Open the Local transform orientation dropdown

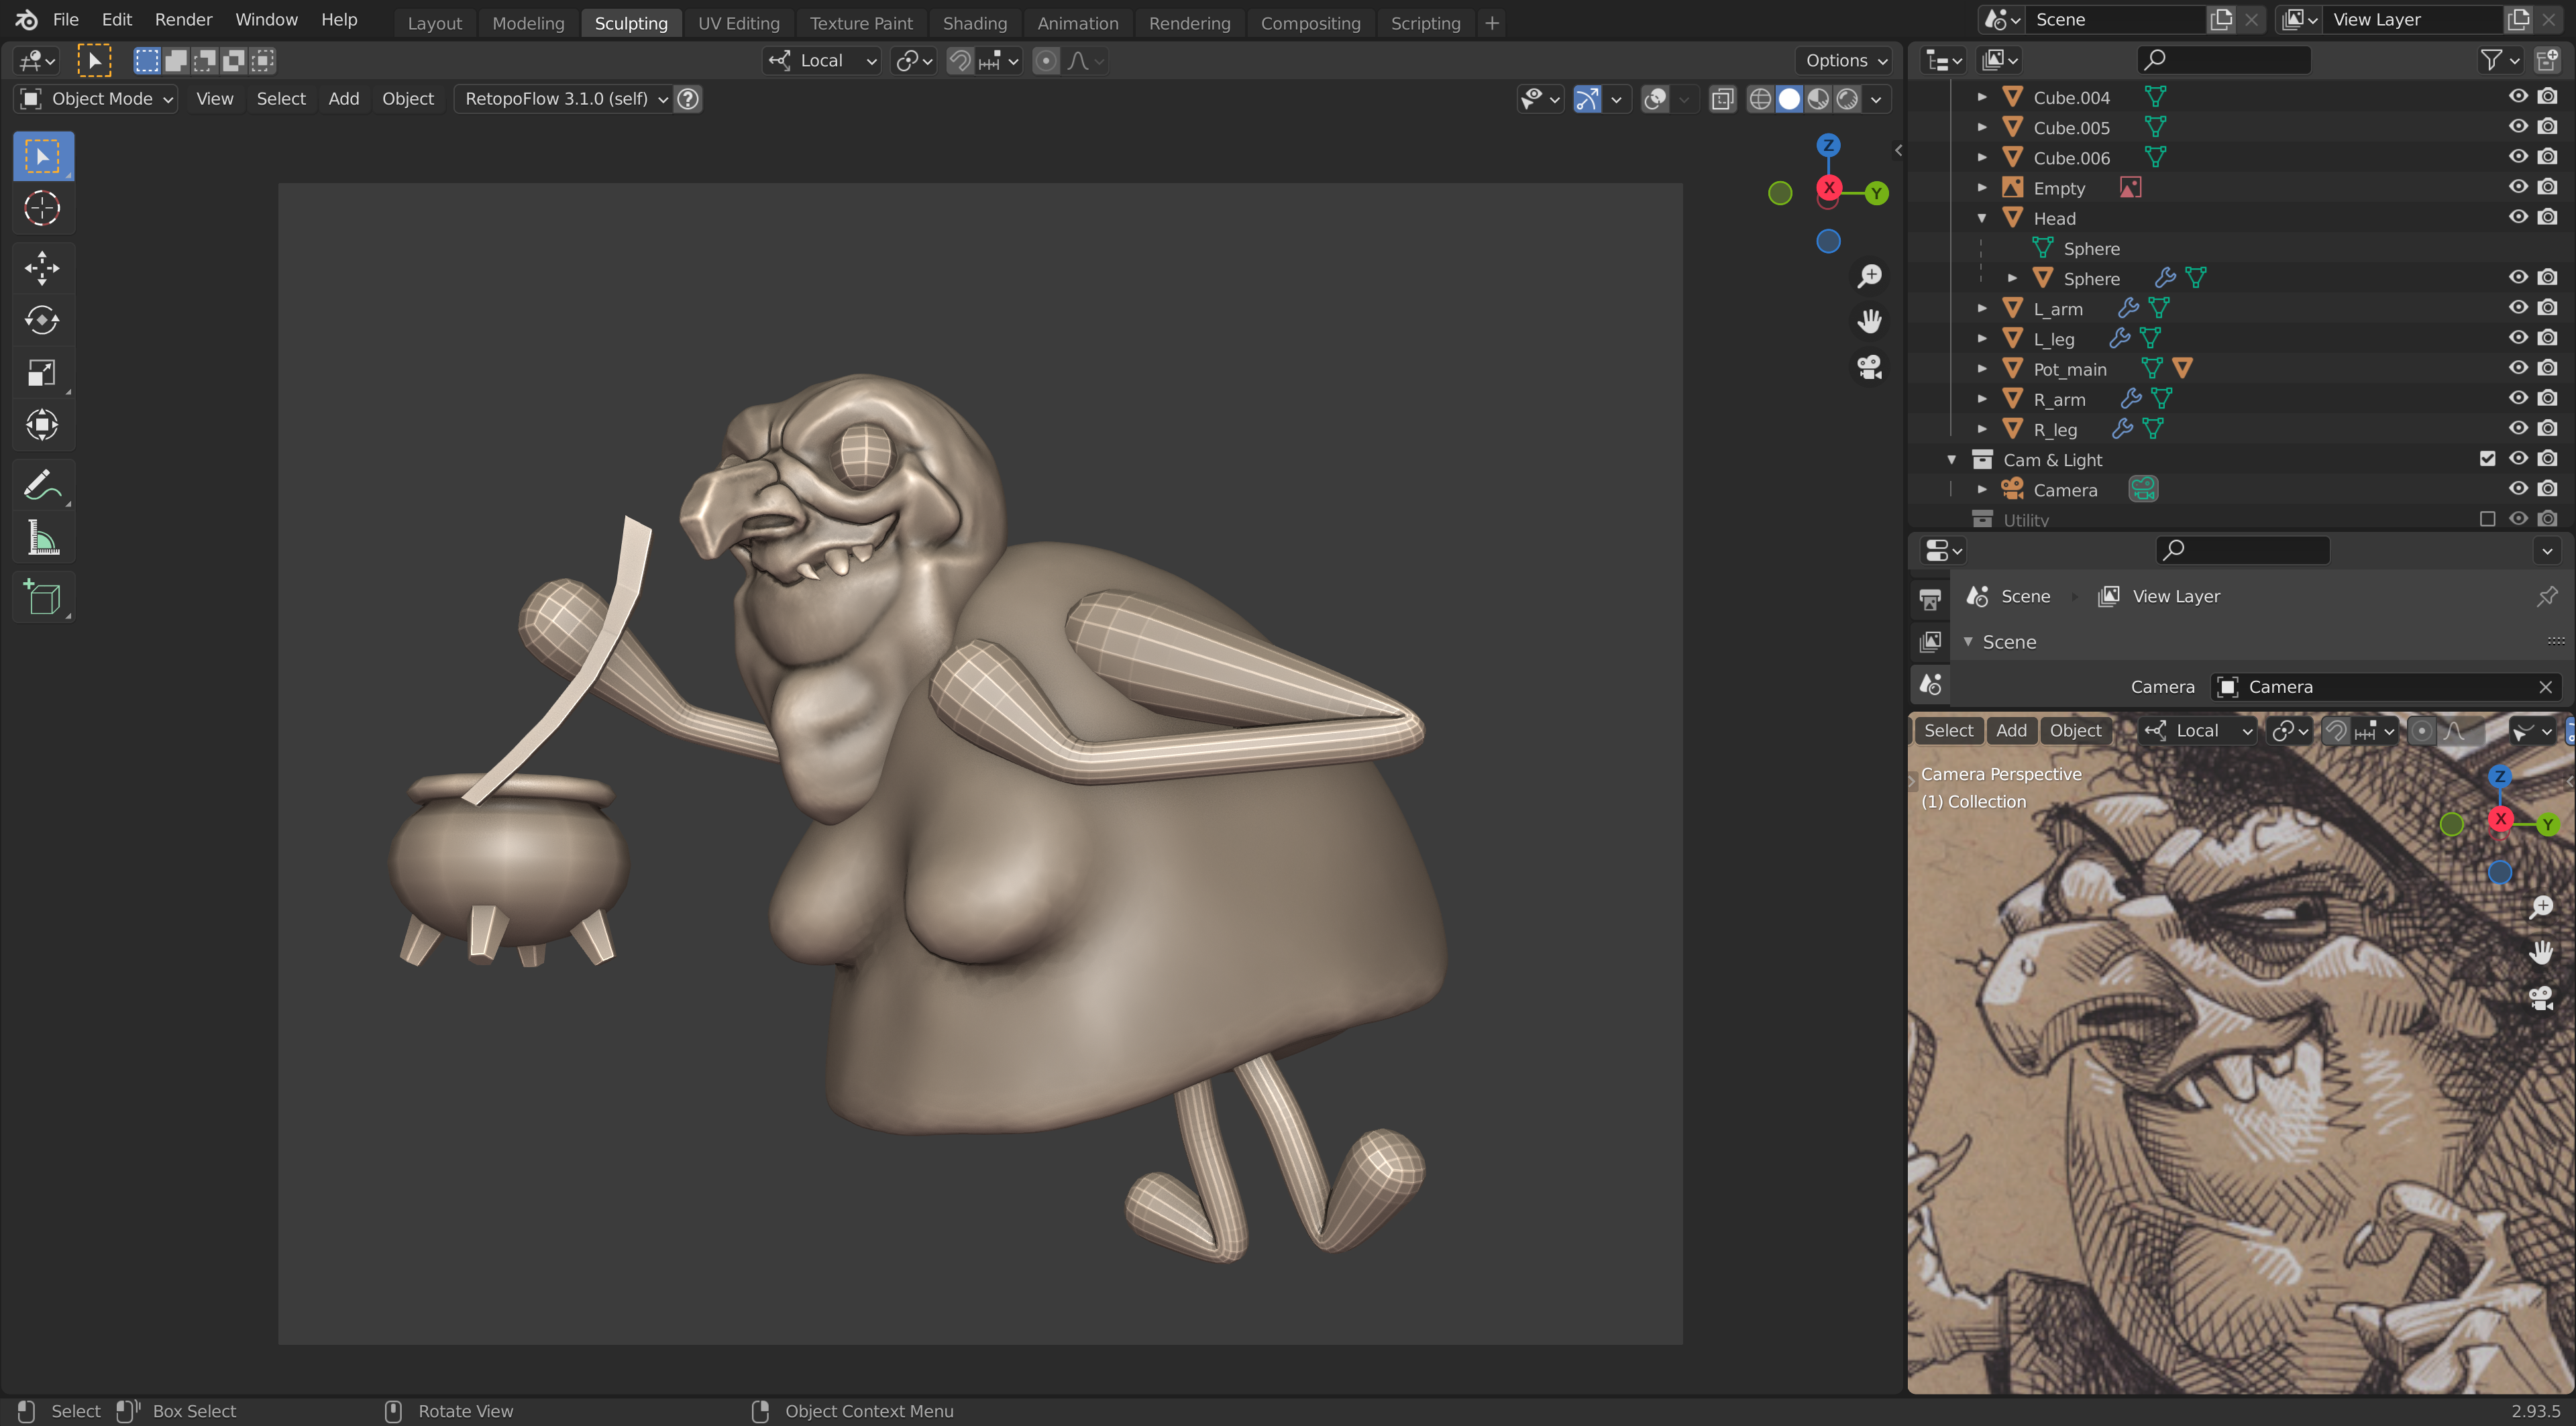(x=822, y=60)
